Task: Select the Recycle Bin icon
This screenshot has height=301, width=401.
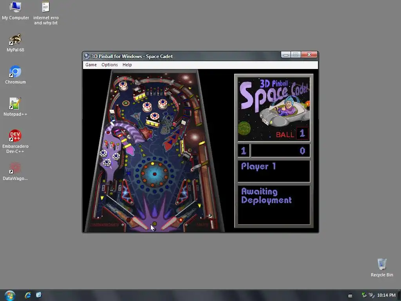Action: pyautogui.click(x=382, y=267)
